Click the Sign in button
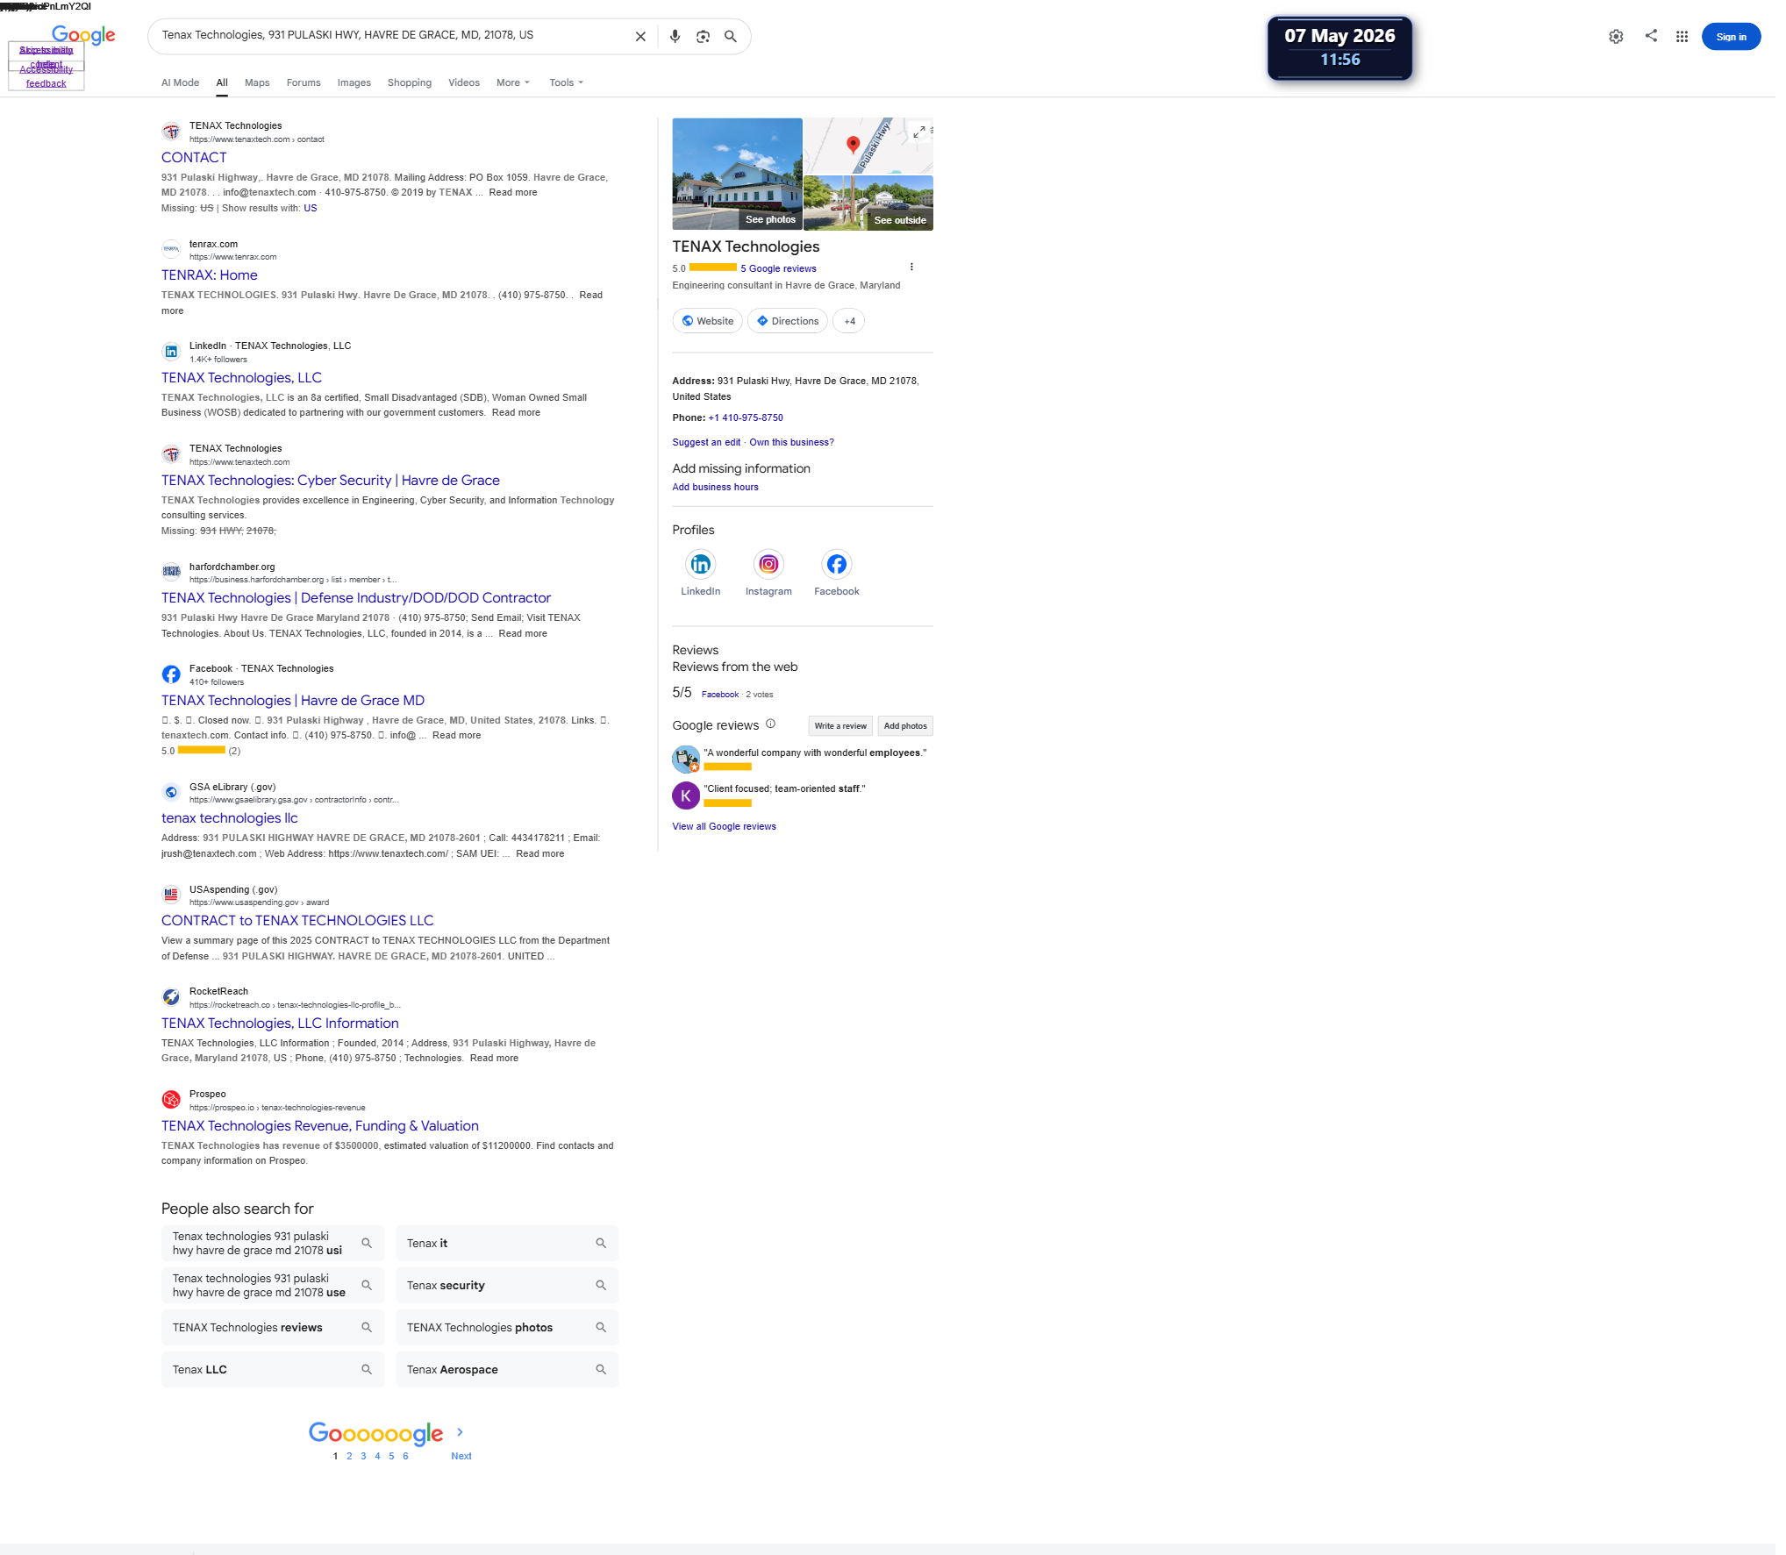 [x=1730, y=37]
